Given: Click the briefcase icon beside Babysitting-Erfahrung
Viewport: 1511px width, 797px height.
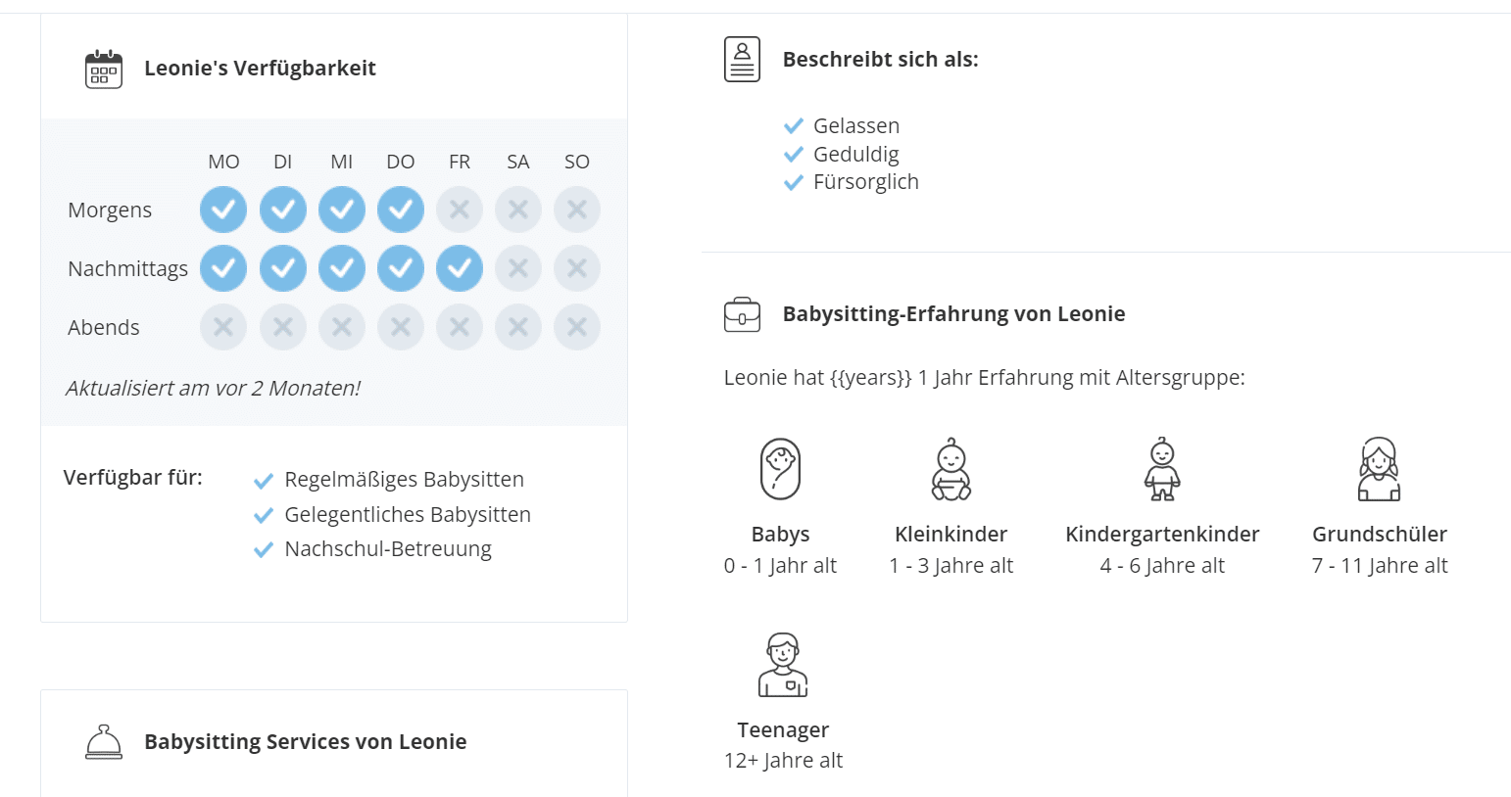Looking at the screenshot, I should (742, 315).
